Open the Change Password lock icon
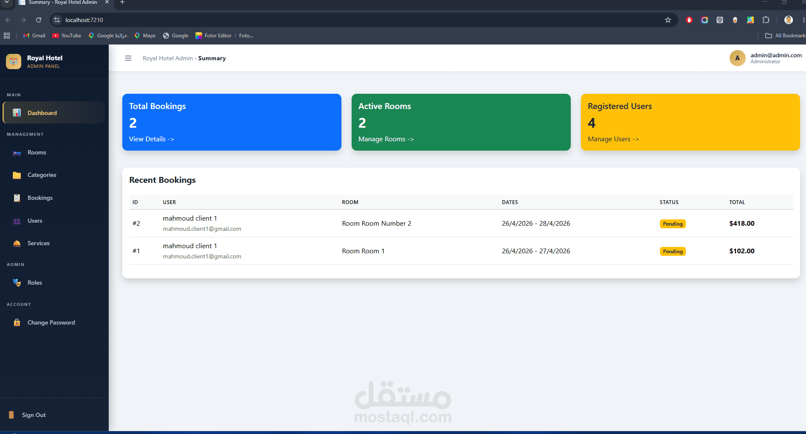 pyautogui.click(x=17, y=322)
